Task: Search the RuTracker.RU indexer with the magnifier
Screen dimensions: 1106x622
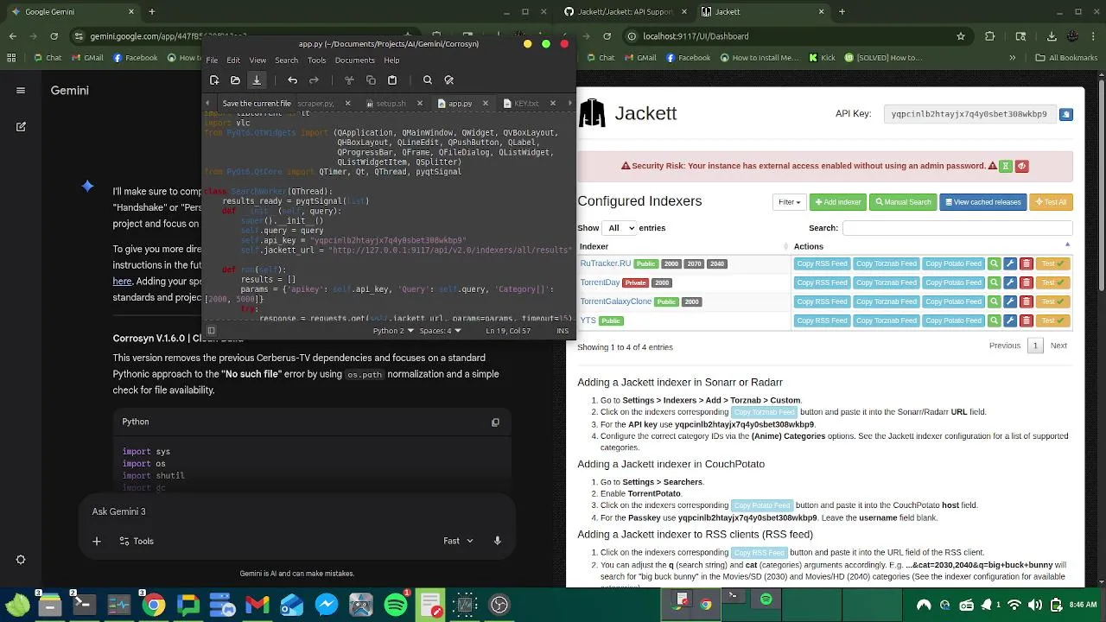Action: coord(994,263)
